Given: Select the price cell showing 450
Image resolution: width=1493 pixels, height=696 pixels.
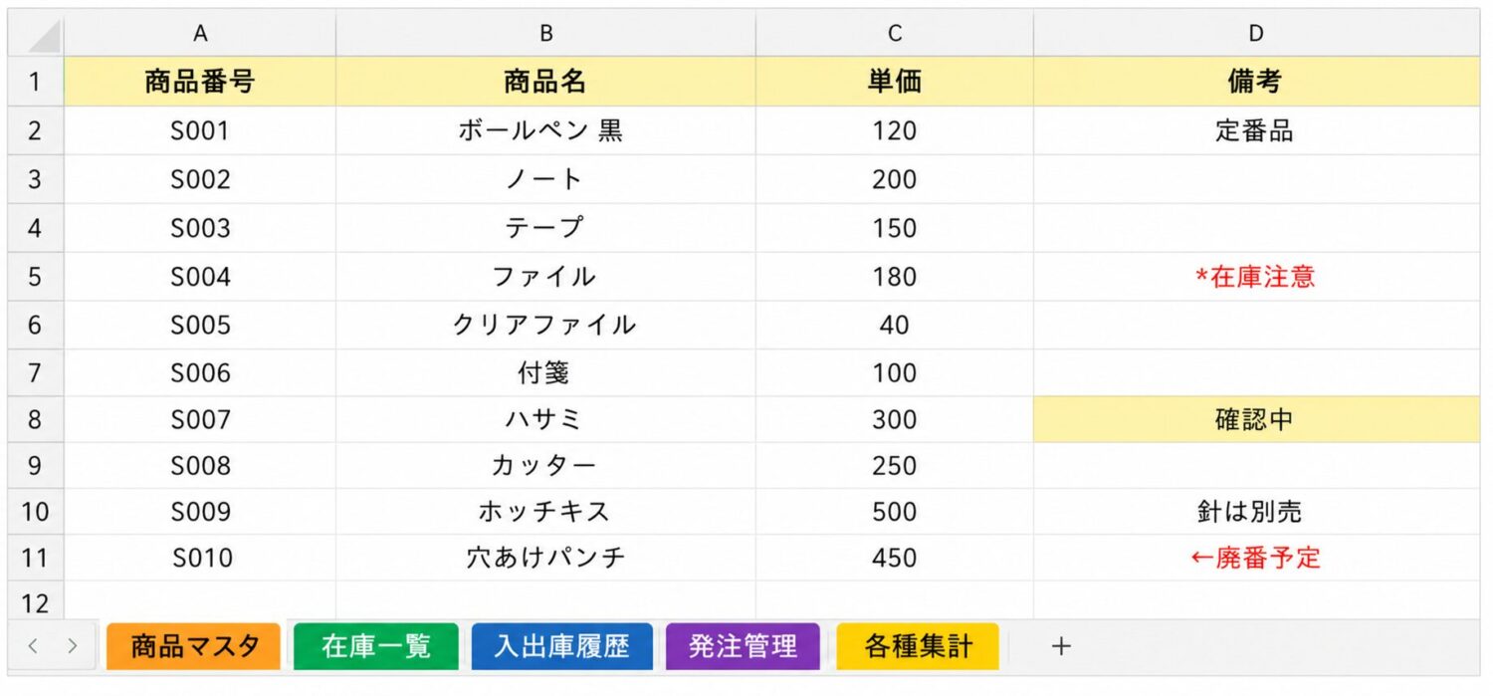Looking at the screenshot, I should click(x=895, y=558).
